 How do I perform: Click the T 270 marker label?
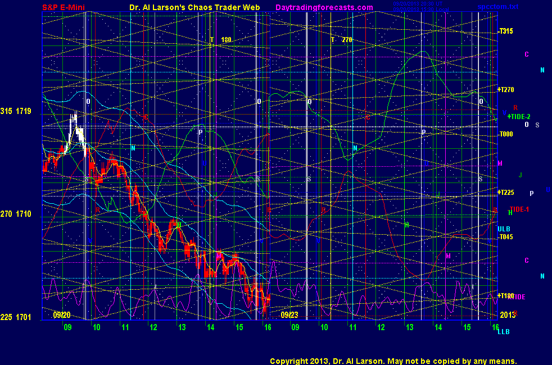[x=341, y=40]
